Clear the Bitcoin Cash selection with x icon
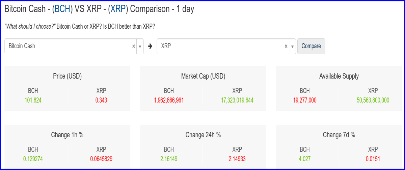The height and width of the screenshot is (170, 405). (x=134, y=46)
